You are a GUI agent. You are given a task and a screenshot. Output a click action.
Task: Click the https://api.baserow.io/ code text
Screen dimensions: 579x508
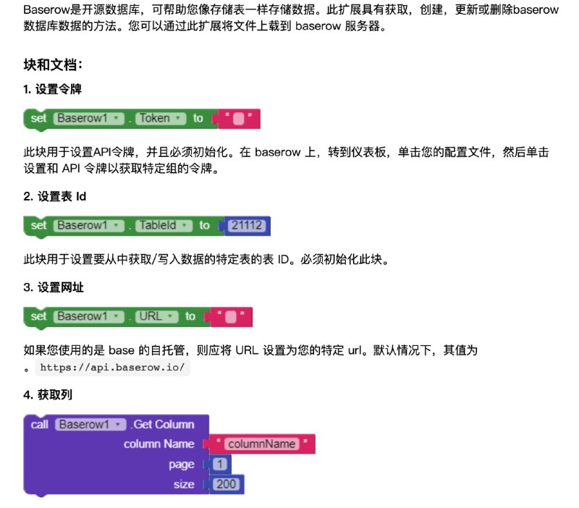coord(112,368)
